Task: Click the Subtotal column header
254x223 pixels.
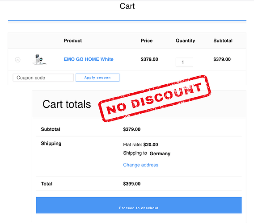Action: coord(223,41)
